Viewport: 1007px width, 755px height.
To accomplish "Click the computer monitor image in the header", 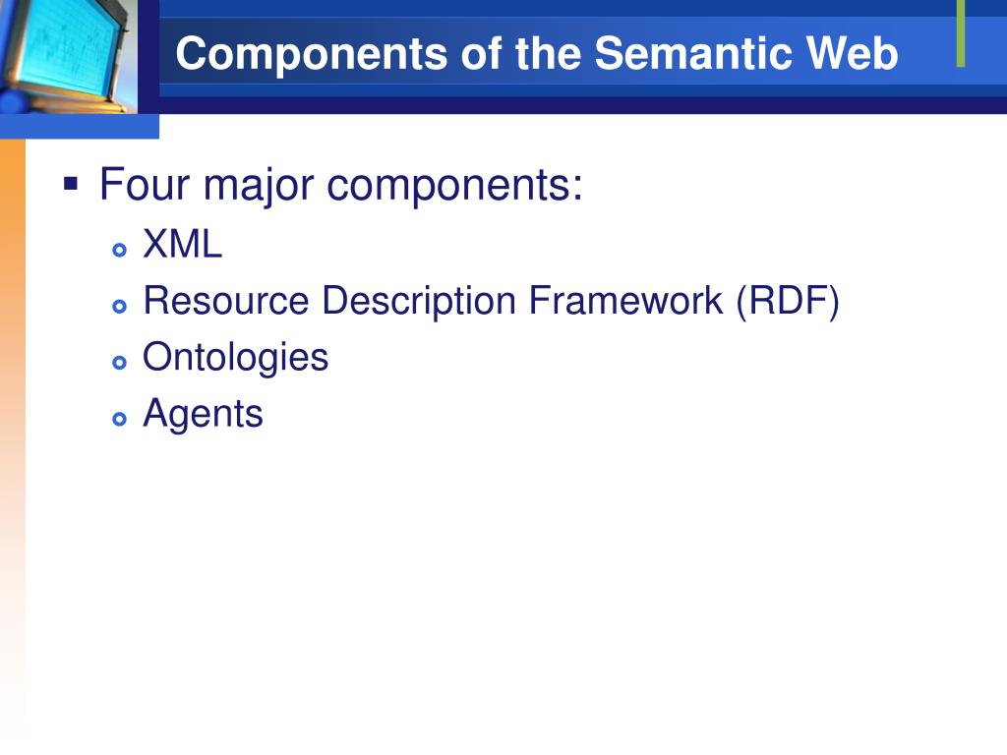I will click(68, 56).
